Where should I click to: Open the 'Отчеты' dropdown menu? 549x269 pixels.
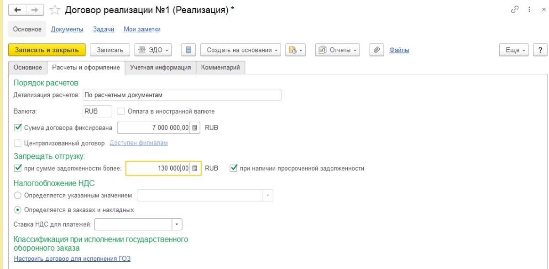coord(338,50)
